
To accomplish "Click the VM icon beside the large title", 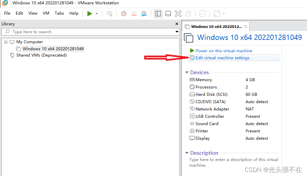I will click(x=189, y=38).
